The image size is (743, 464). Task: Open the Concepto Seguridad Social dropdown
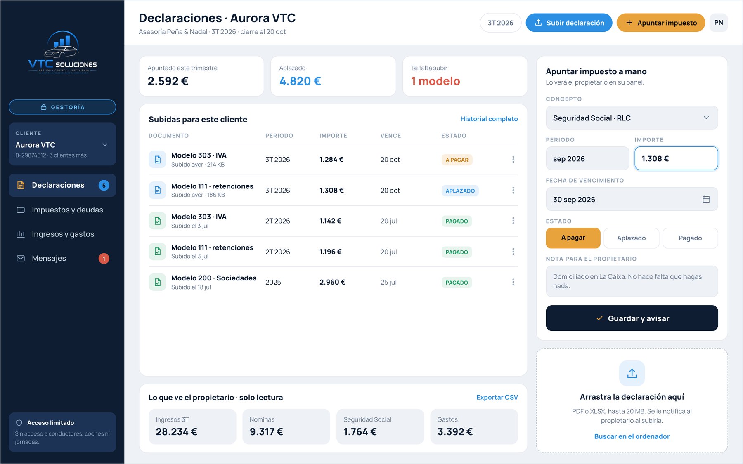632,118
